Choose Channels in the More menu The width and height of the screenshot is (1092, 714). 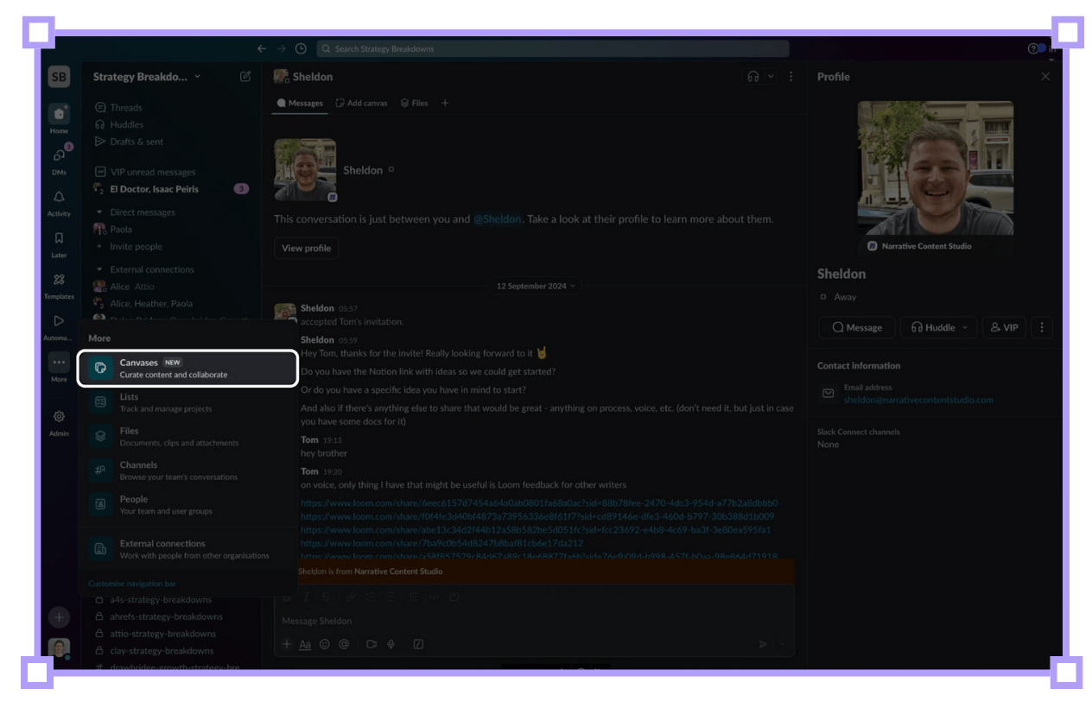(x=187, y=471)
